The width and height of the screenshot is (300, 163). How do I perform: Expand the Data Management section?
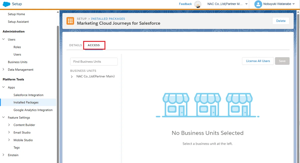pyautogui.click(x=3, y=70)
